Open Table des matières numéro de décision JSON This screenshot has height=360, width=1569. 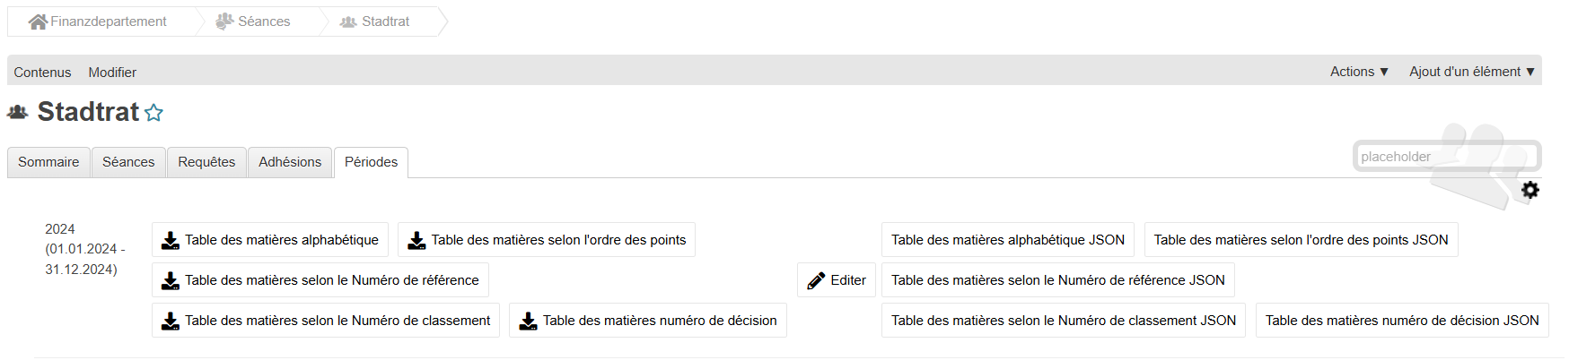1401,321
